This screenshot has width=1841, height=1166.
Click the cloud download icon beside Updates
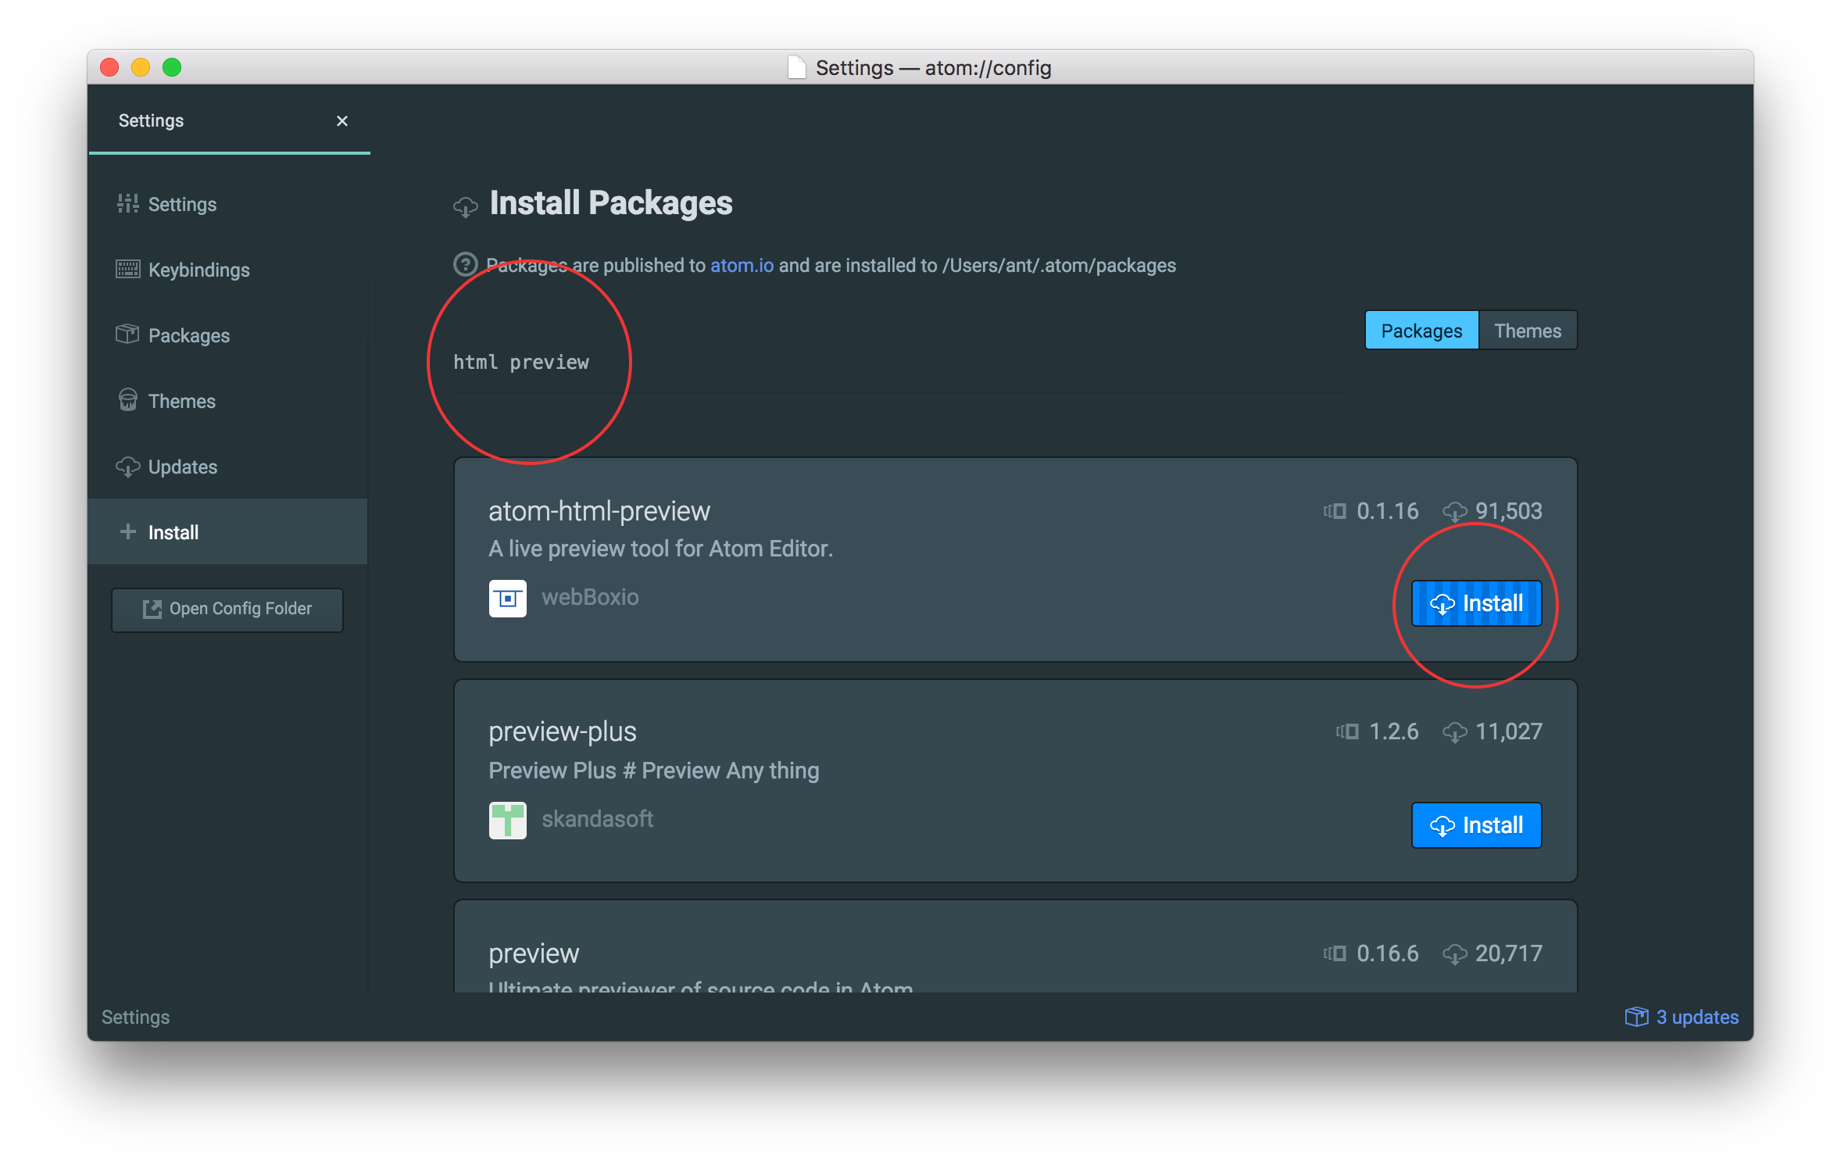[127, 467]
